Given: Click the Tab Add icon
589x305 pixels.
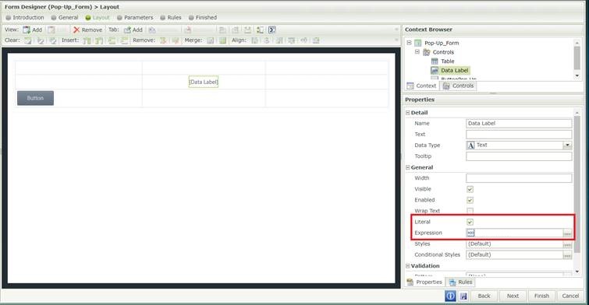Looking at the screenshot, I should coord(127,30).
